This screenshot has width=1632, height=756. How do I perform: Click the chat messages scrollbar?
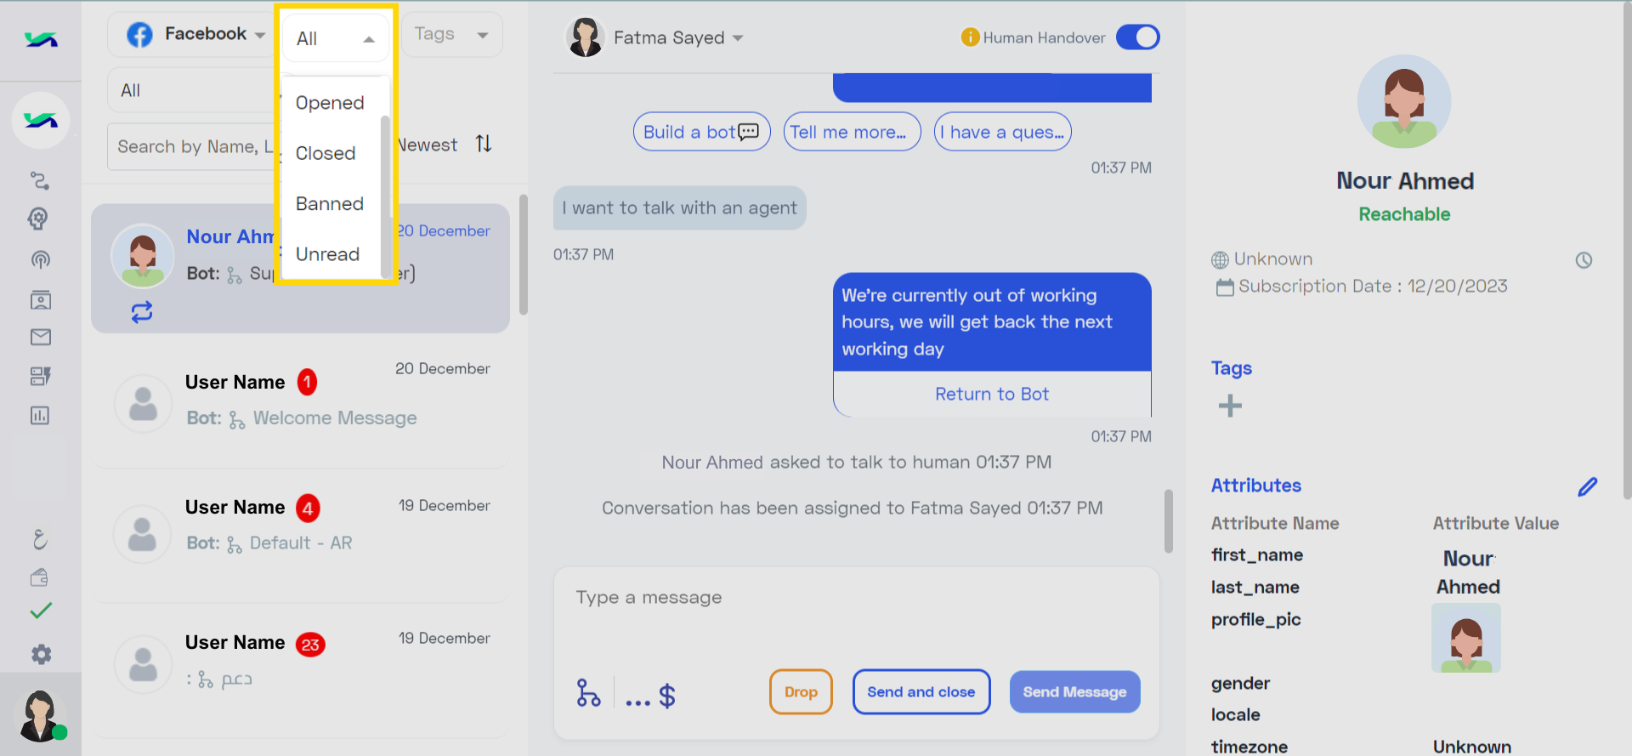click(1169, 520)
